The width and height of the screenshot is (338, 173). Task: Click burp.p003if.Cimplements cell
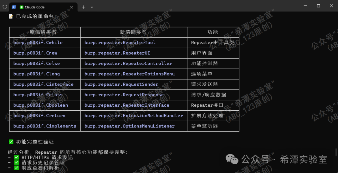(45, 126)
